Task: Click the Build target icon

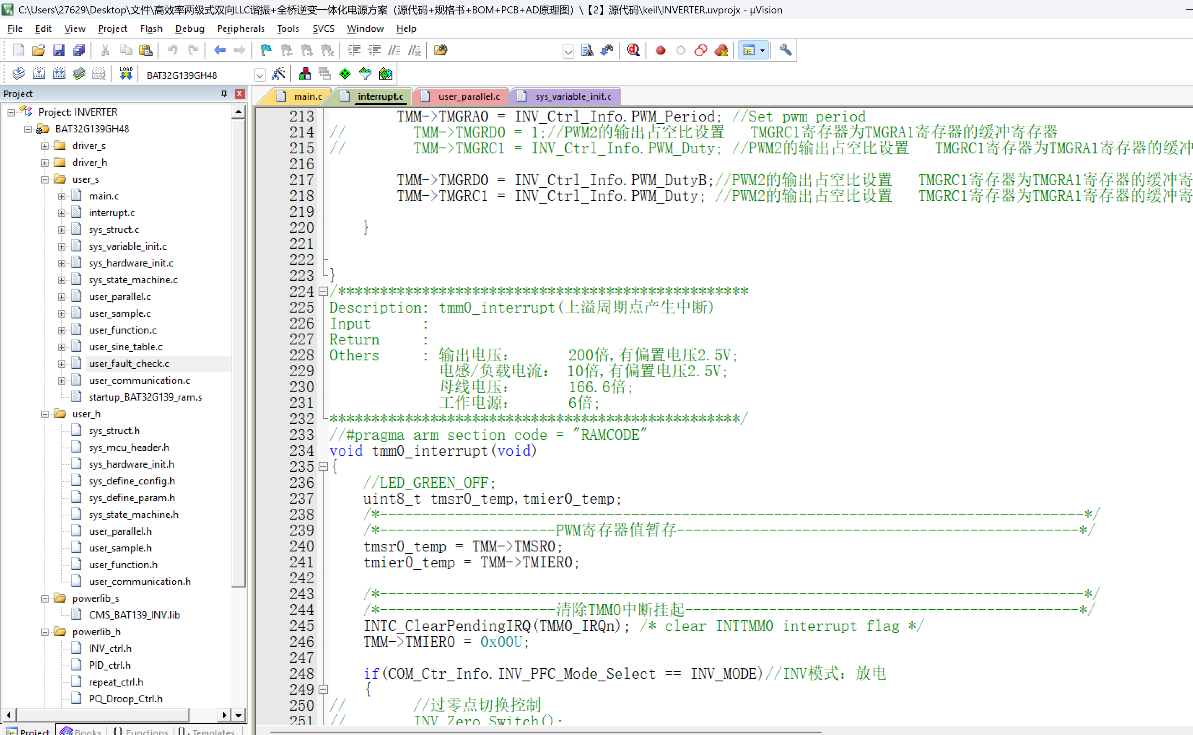Action: click(39, 74)
